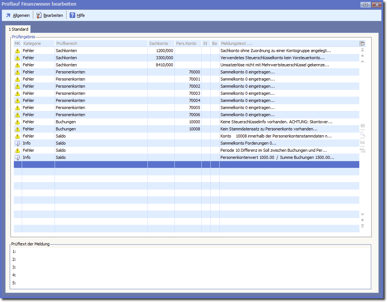Sort by the Kategorie column header
The image size is (387, 302).
32,43
